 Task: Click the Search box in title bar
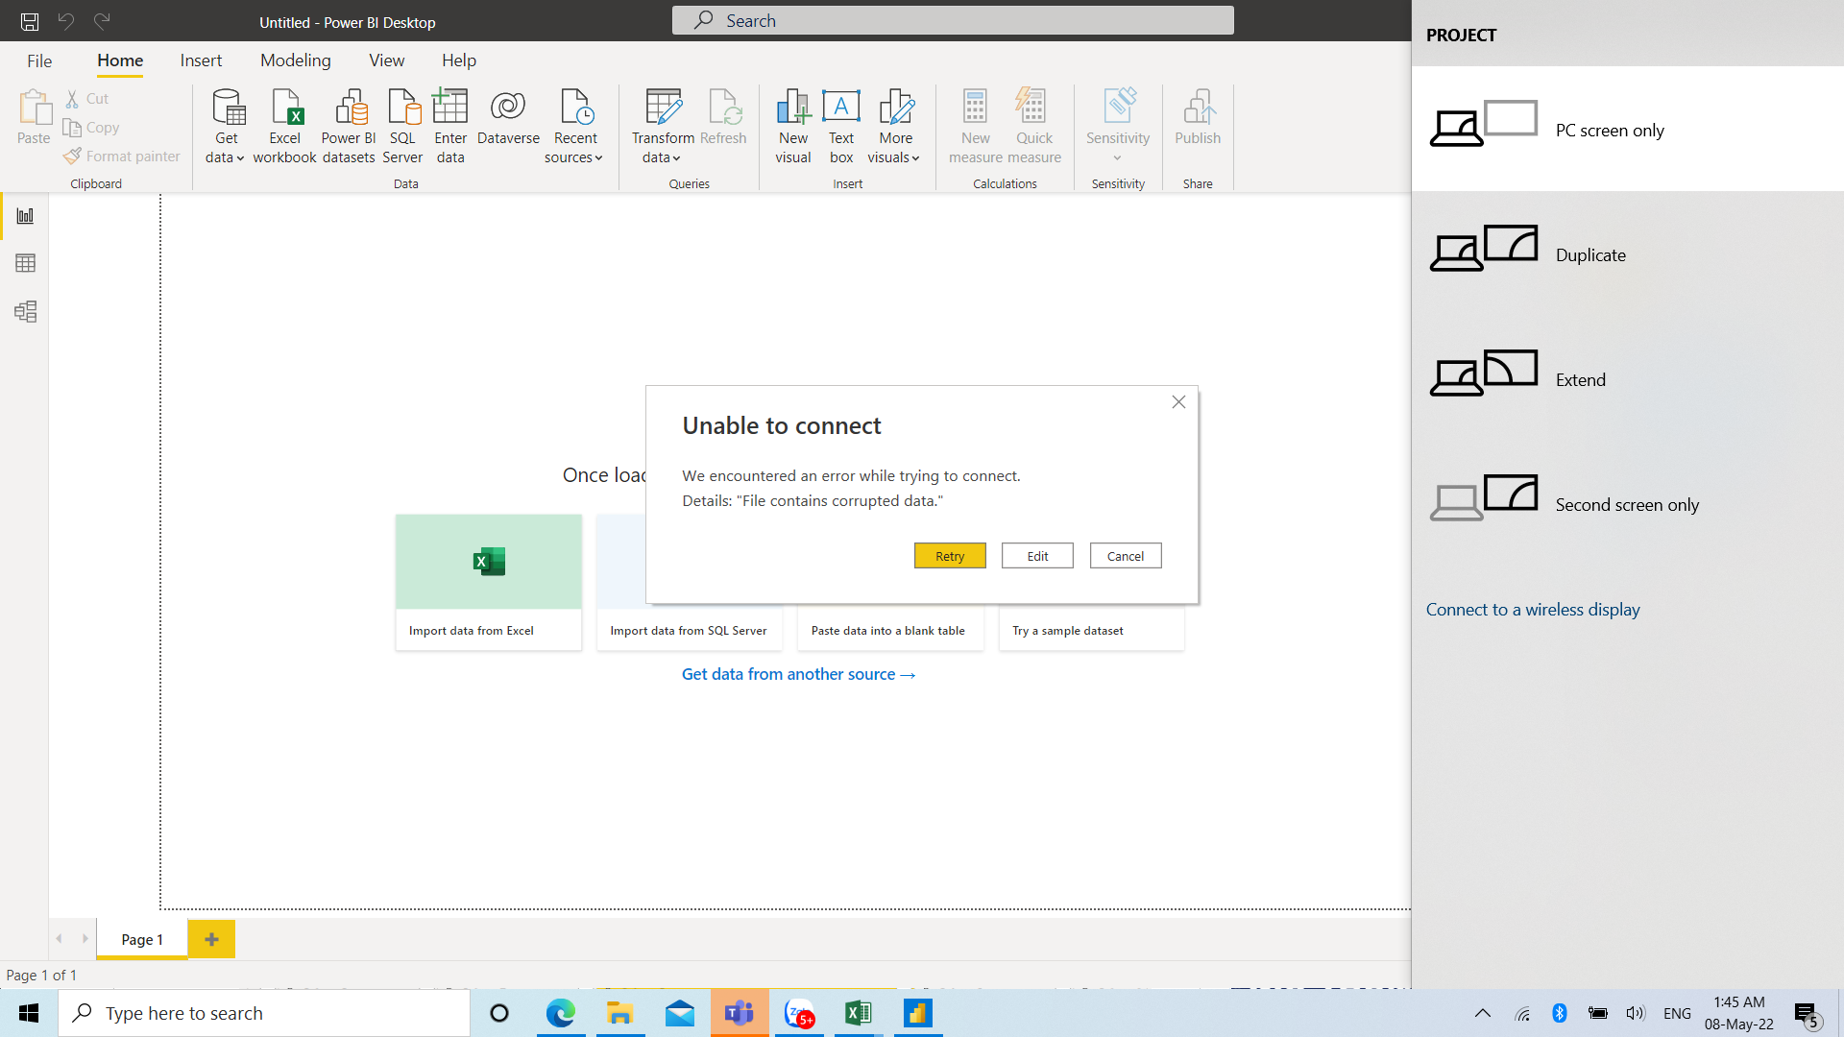953,20
